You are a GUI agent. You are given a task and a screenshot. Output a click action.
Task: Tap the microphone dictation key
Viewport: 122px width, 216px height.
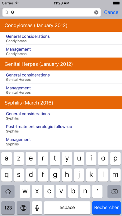[x=37, y=208]
